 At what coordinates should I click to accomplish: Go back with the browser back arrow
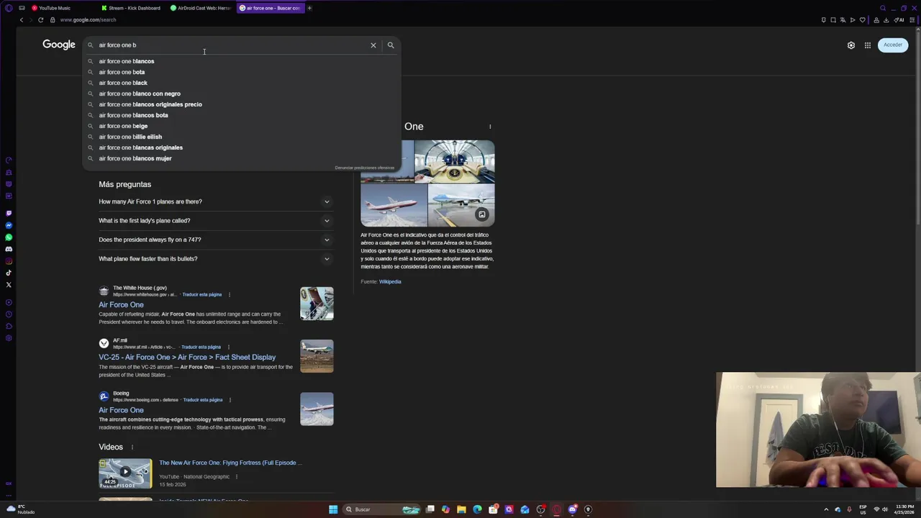[22, 19]
